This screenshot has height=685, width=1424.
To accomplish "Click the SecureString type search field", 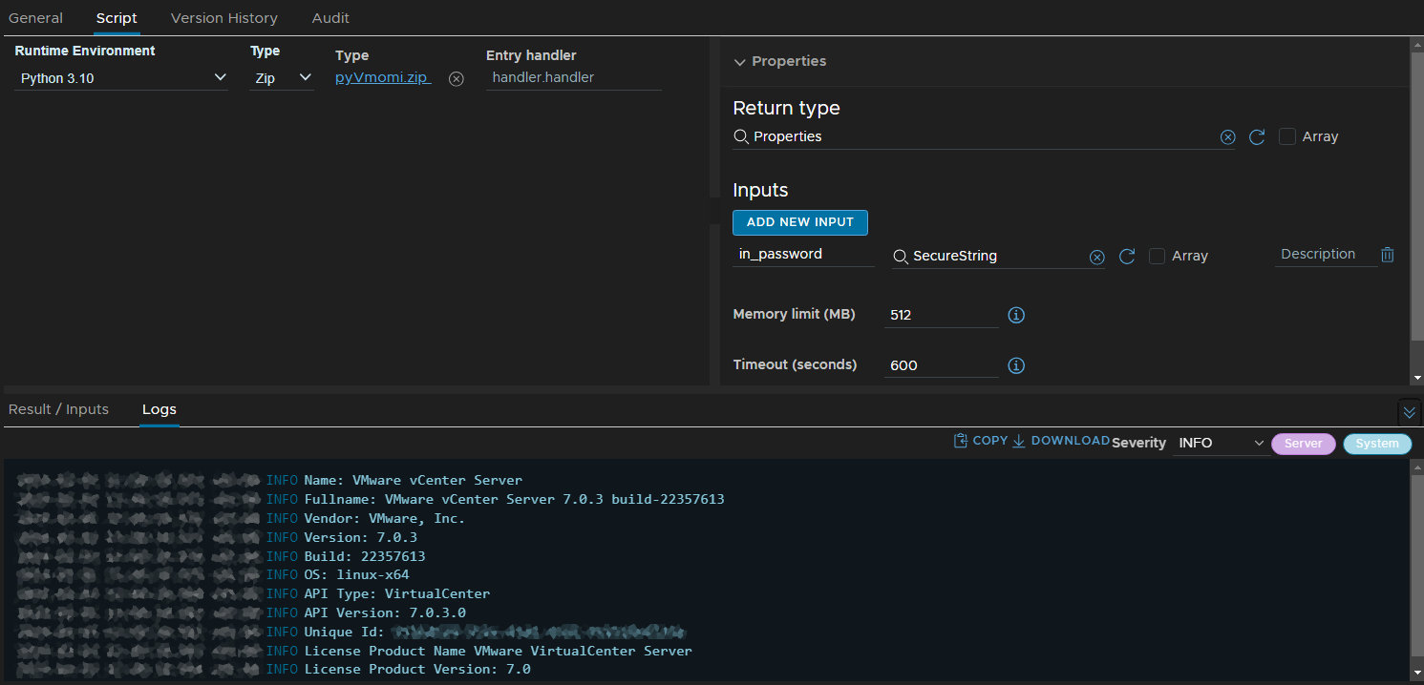I will click(x=998, y=256).
